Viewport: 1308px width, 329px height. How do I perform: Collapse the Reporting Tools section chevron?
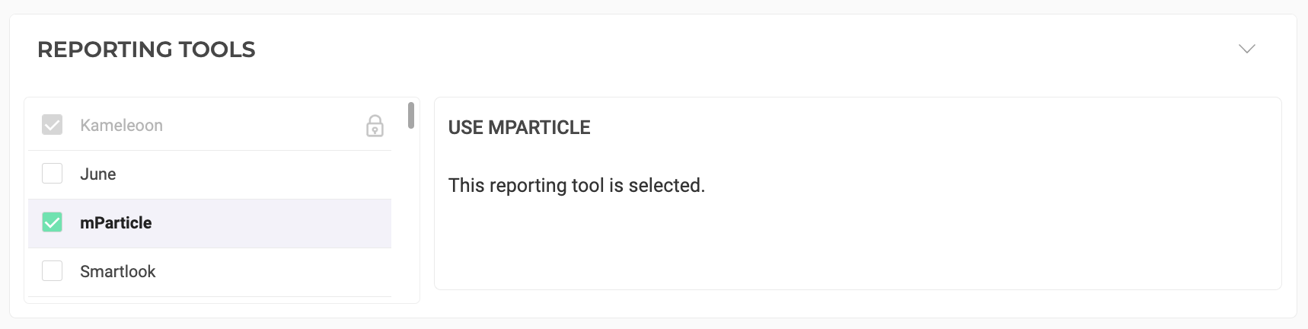click(1246, 49)
